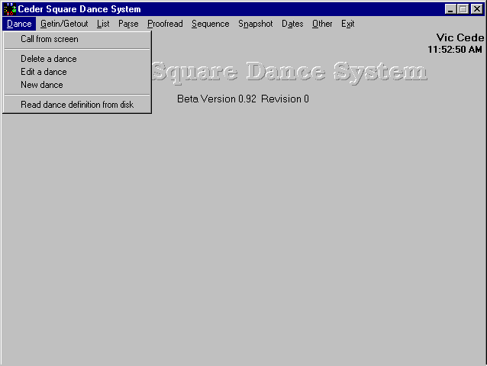Choose Delete a dance

point(77,59)
